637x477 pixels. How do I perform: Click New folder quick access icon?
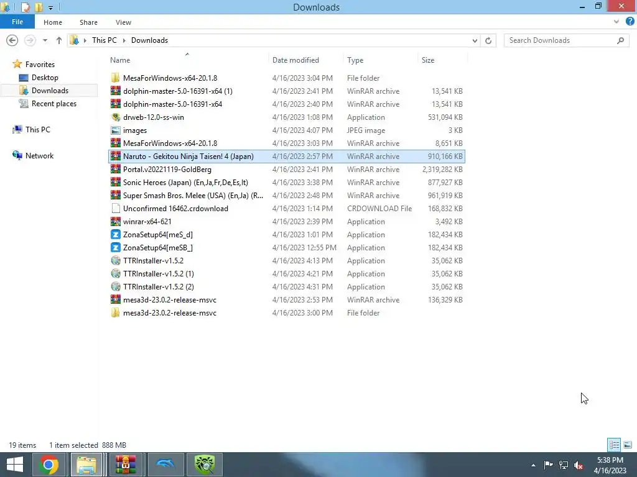click(x=39, y=7)
